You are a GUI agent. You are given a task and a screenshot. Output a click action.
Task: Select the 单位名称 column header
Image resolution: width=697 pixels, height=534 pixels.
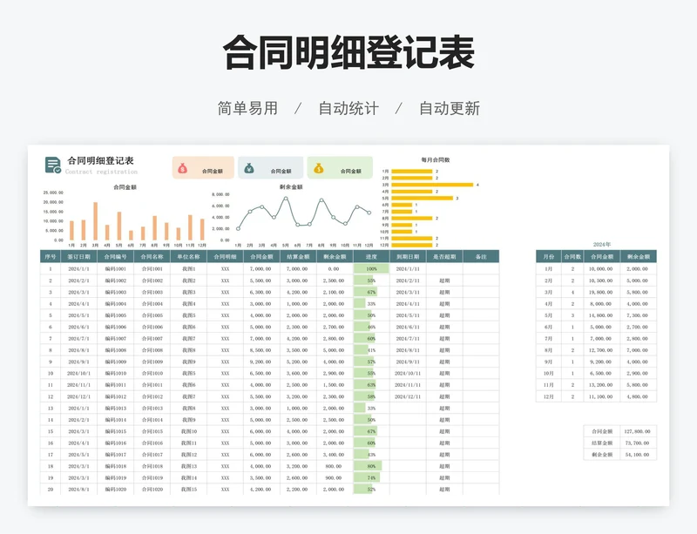pos(188,257)
